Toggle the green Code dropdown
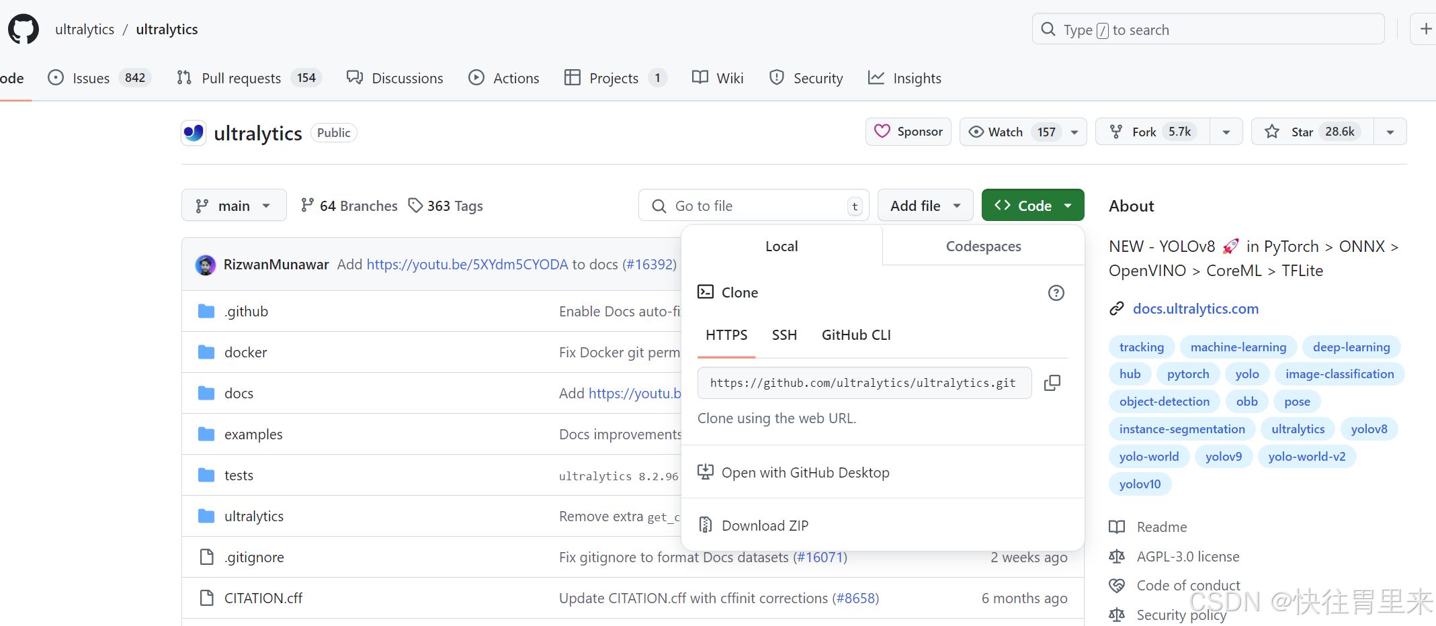The image size is (1436, 626). pyautogui.click(x=1033, y=206)
